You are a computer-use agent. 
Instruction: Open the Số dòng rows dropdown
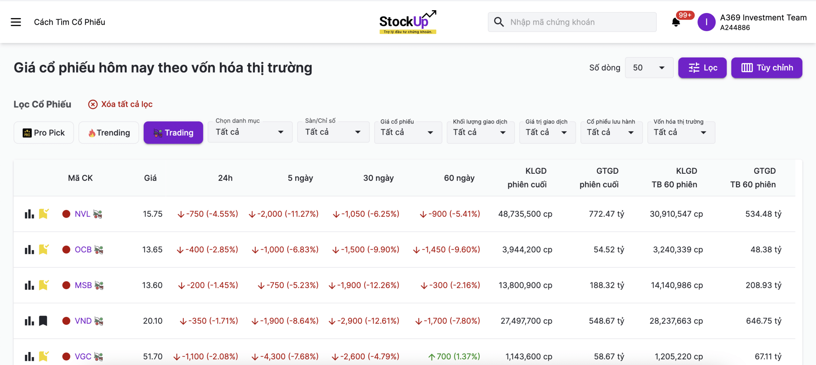pos(649,68)
